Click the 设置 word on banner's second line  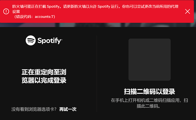(x=16, y=12)
